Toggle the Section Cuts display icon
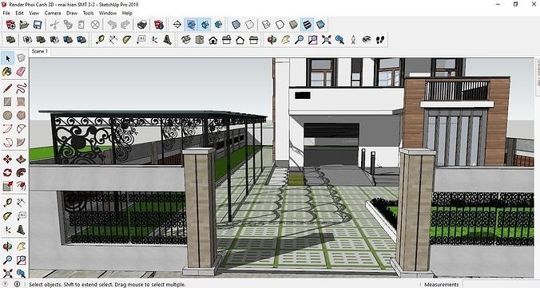540x288 pixels. 205,25
